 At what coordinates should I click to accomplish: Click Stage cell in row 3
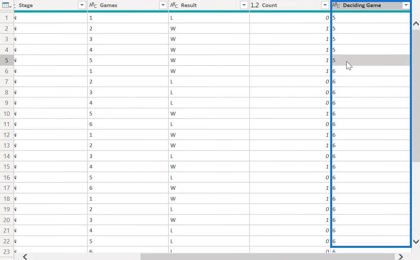click(x=50, y=39)
